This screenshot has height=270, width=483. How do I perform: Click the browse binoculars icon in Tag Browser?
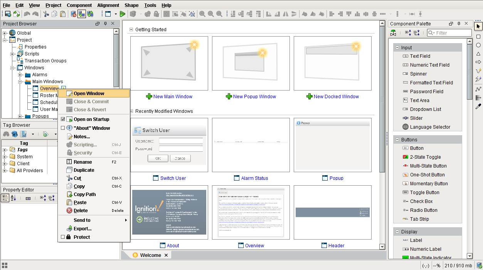6,134
